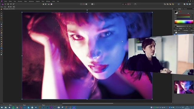Open the Édition menu
Screen dimensions: 194x109
pos(10,1)
